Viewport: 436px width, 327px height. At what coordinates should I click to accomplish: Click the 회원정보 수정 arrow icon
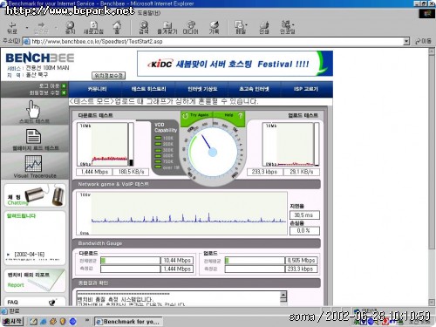tap(64, 92)
